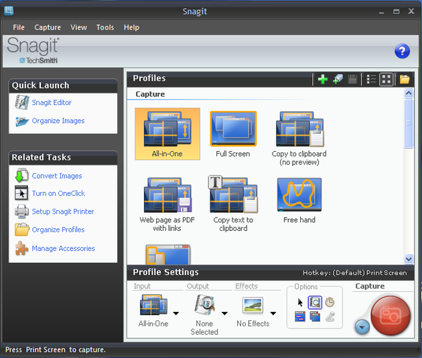Click the Setup Snagit Printer icon

21,211
